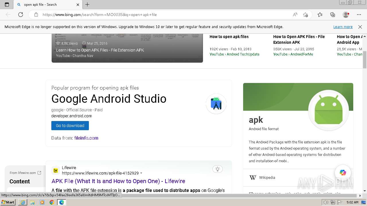Dismiss the Edge unsupported notification bar
367x206 pixels.
pos(360,27)
